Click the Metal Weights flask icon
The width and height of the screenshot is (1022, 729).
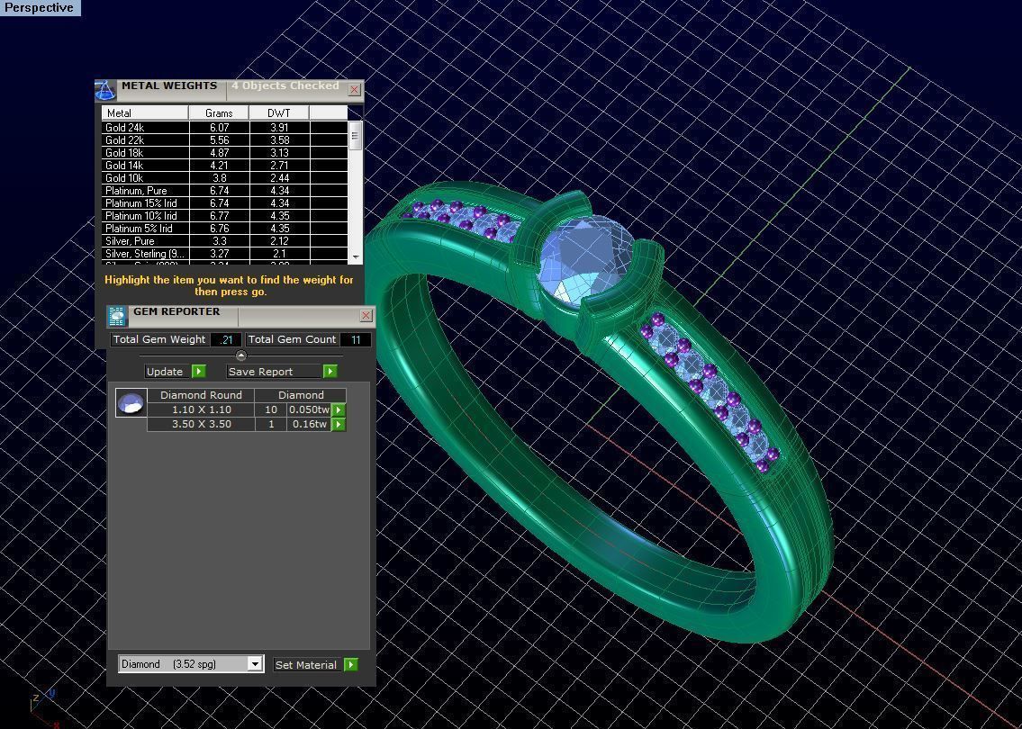click(105, 90)
